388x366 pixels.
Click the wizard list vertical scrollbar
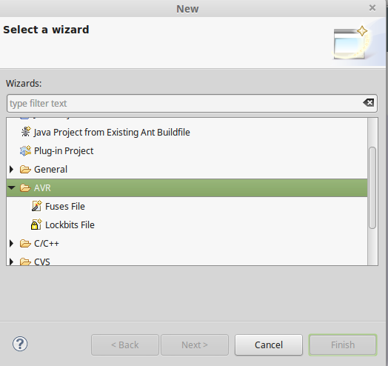point(372,187)
